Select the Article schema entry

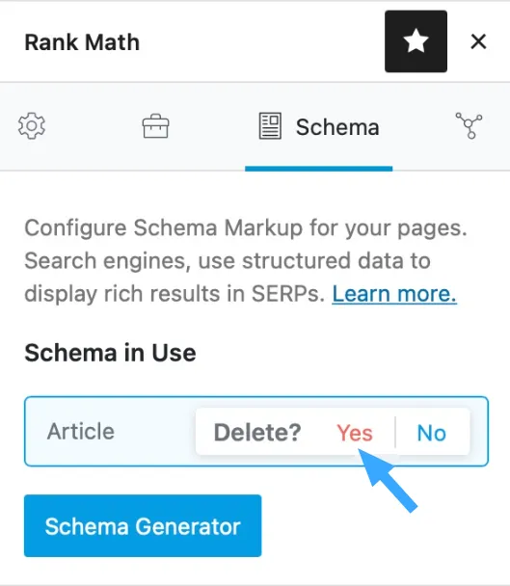click(80, 431)
